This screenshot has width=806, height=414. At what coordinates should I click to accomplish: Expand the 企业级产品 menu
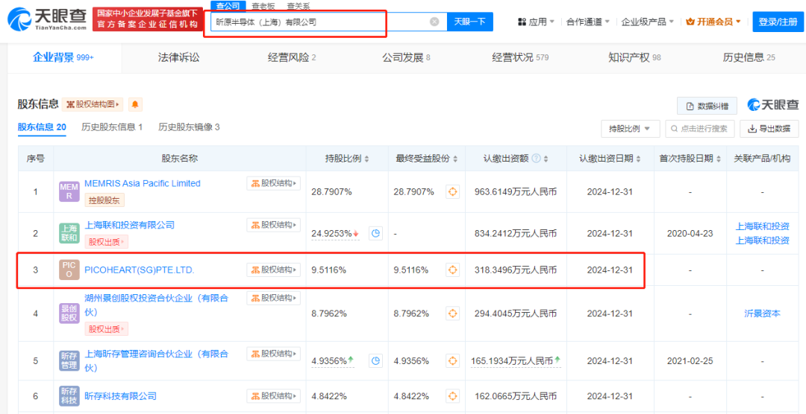point(648,22)
